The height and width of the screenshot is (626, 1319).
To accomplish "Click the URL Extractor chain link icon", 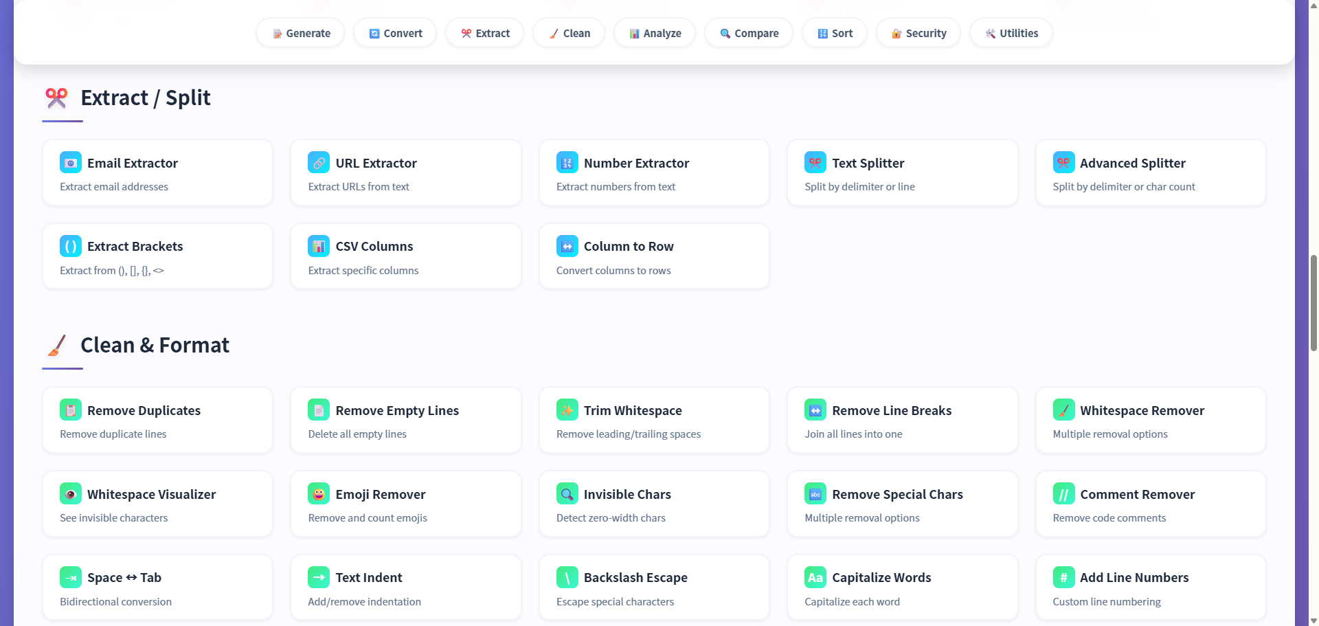I will click(319, 162).
